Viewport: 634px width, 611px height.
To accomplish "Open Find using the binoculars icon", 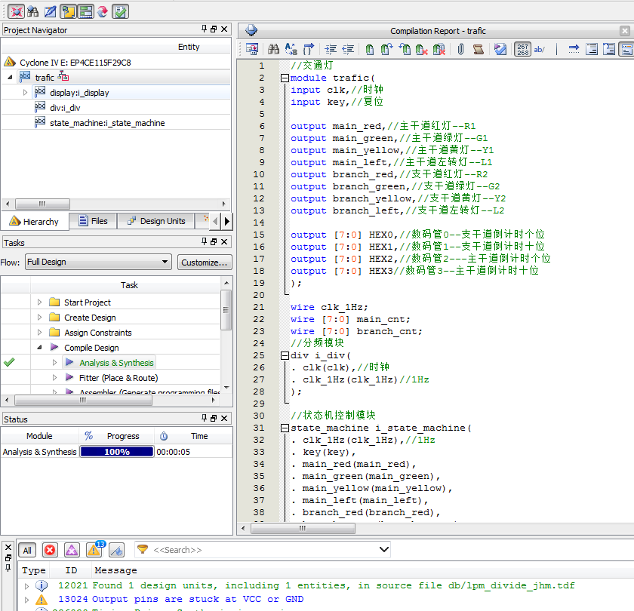I will tap(272, 48).
